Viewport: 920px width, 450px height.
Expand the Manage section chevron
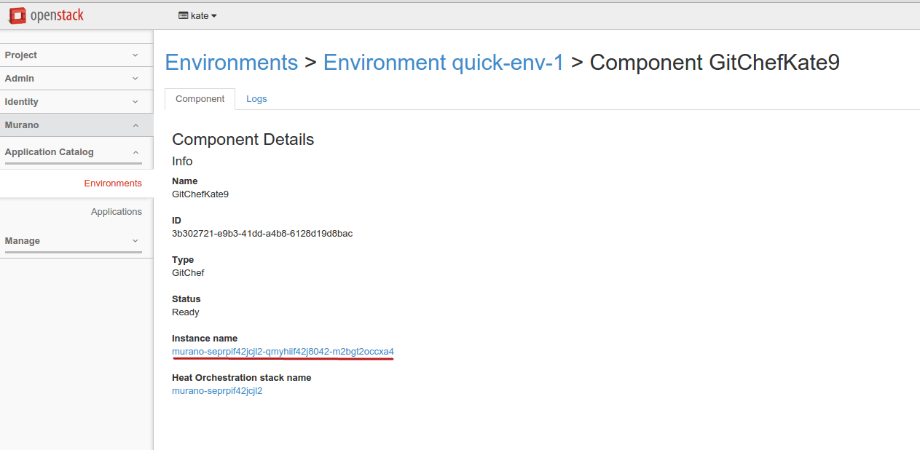135,241
